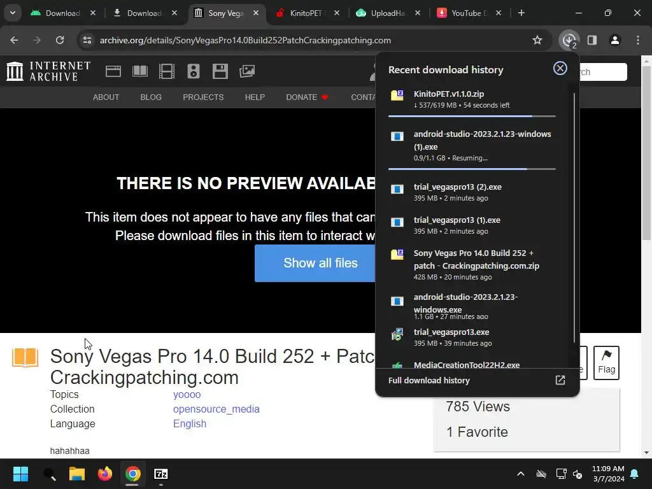Open PROJECTS in archive menu
Viewport: 652px width, 489px height.
203,97
